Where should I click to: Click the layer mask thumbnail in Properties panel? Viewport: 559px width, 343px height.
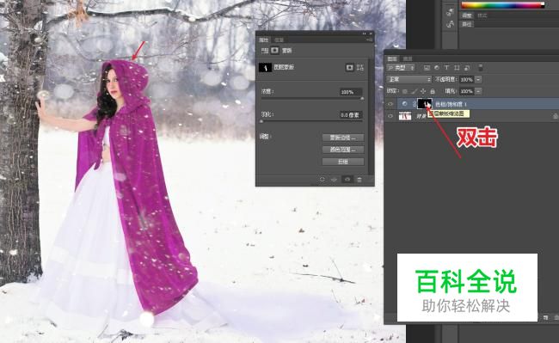(x=265, y=67)
